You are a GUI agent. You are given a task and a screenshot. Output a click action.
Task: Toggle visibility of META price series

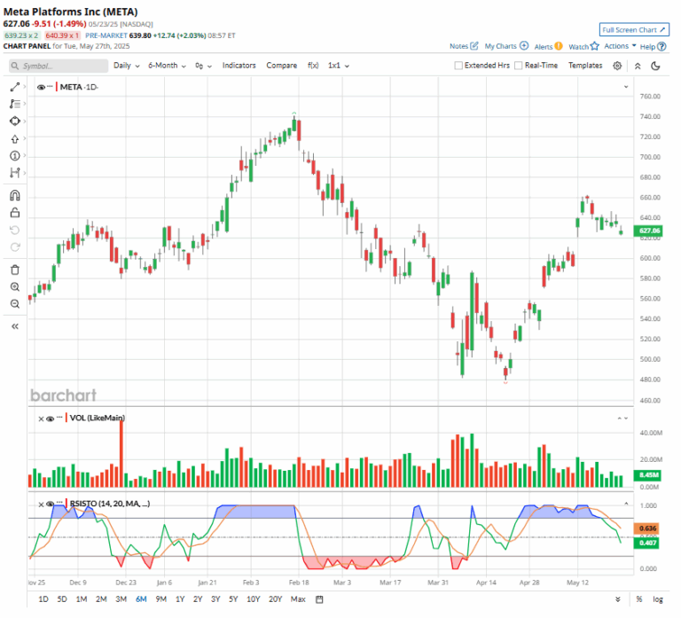coord(42,87)
